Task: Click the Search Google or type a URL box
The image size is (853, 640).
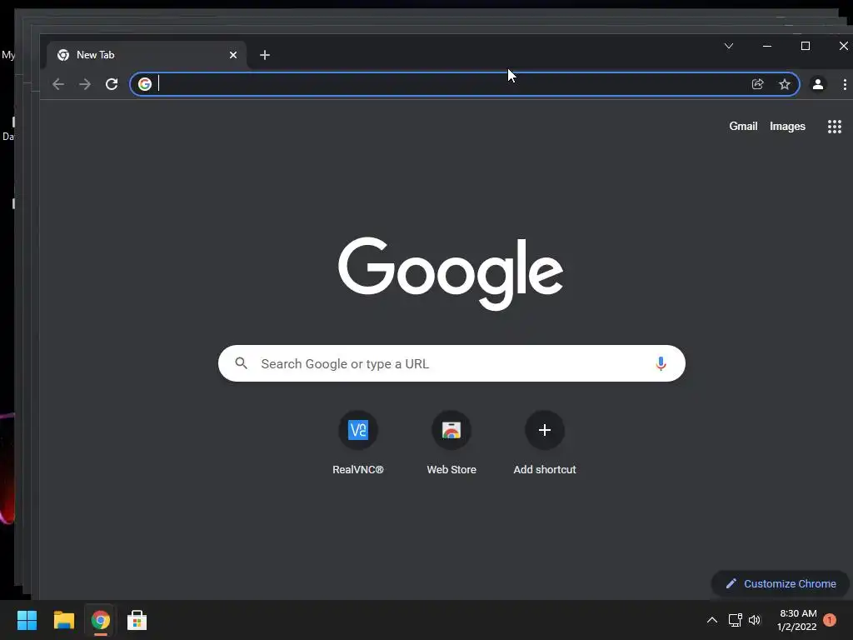Action: click(451, 363)
